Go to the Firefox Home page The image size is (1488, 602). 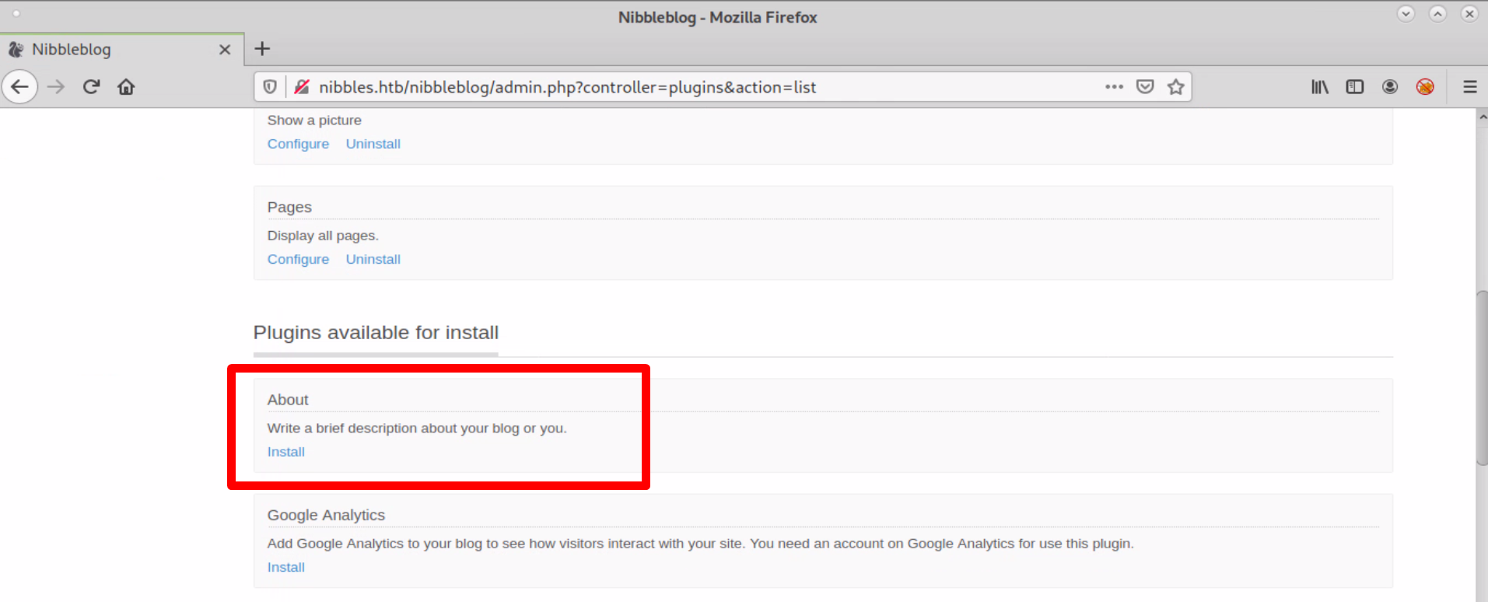pyautogui.click(x=126, y=86)
